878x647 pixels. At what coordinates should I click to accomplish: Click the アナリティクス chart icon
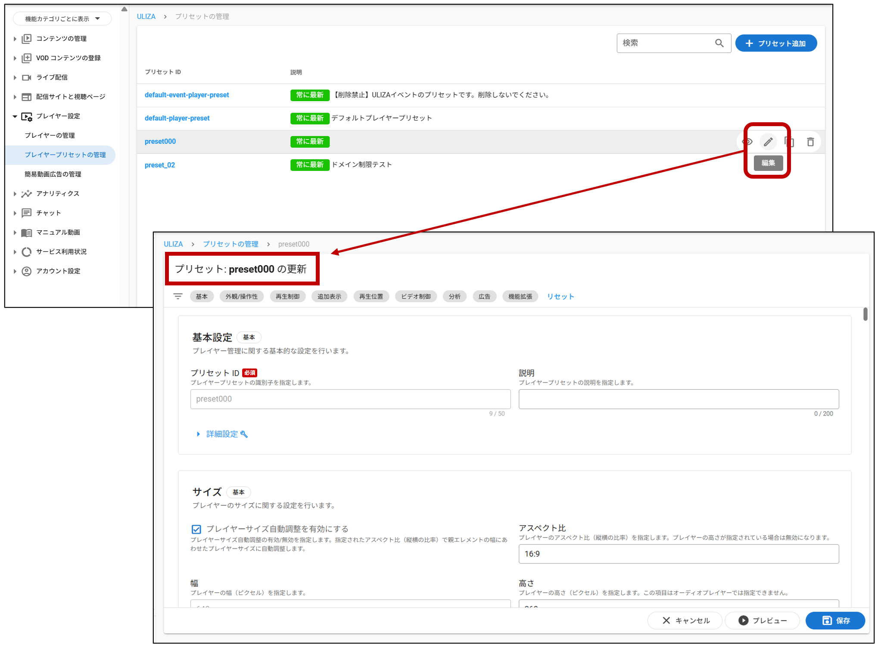pos(27,194)
